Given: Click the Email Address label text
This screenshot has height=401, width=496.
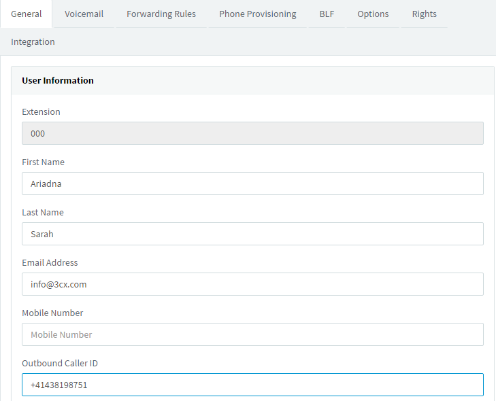Looking at the screenshot, I should (x=50, y=262).
